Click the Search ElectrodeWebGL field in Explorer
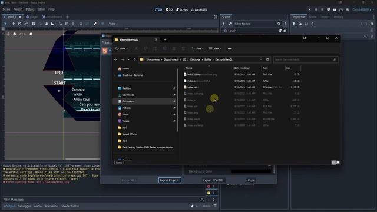Image resolution: width=377 pixels, height=212 pixels. 306,59
